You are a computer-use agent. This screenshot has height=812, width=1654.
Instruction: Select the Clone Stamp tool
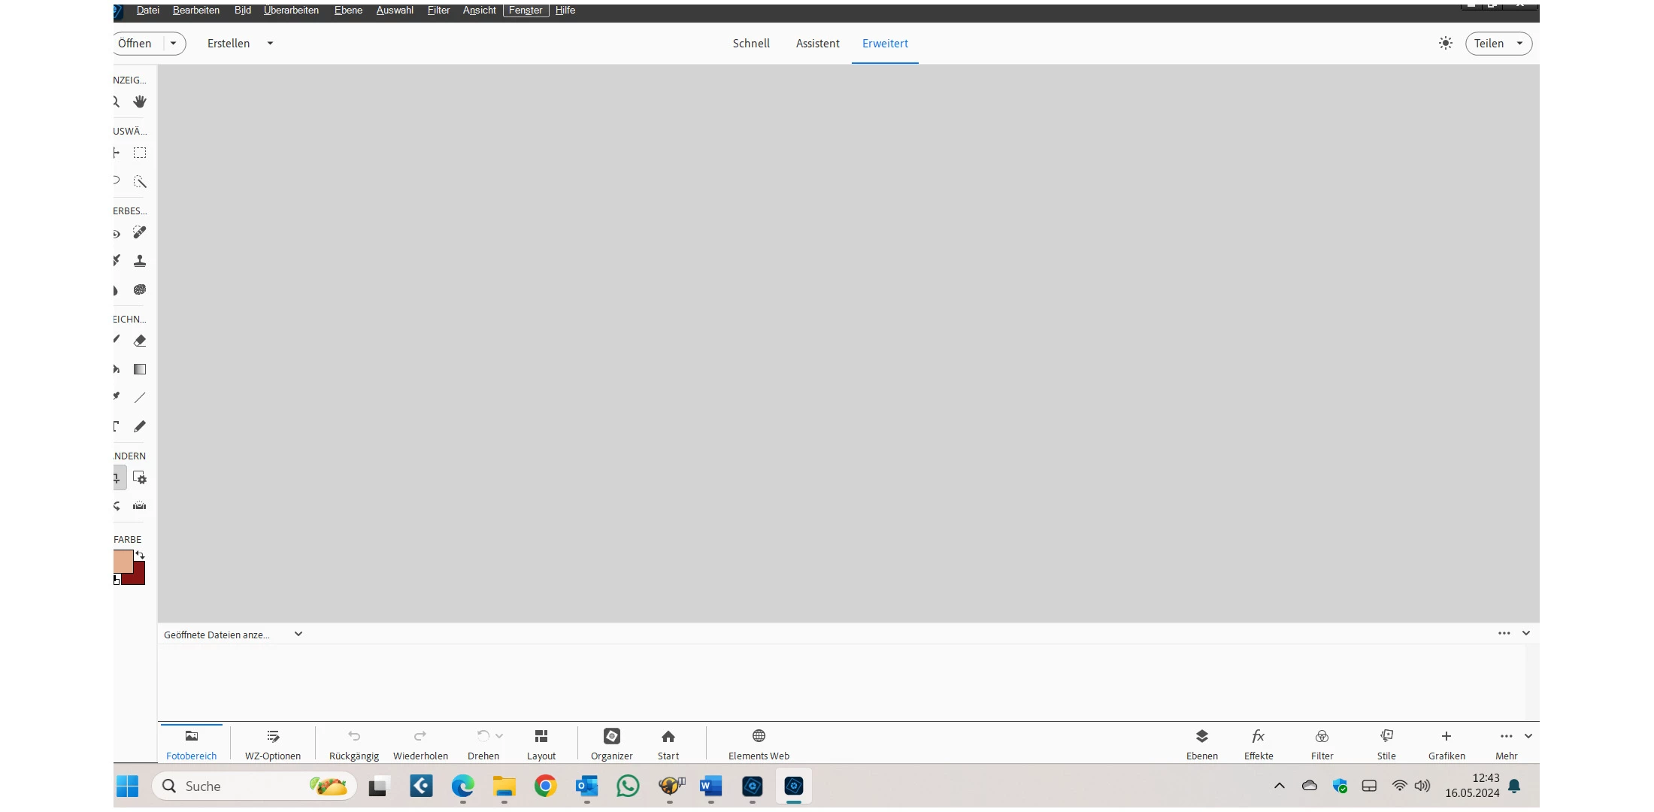coord(140,261)
